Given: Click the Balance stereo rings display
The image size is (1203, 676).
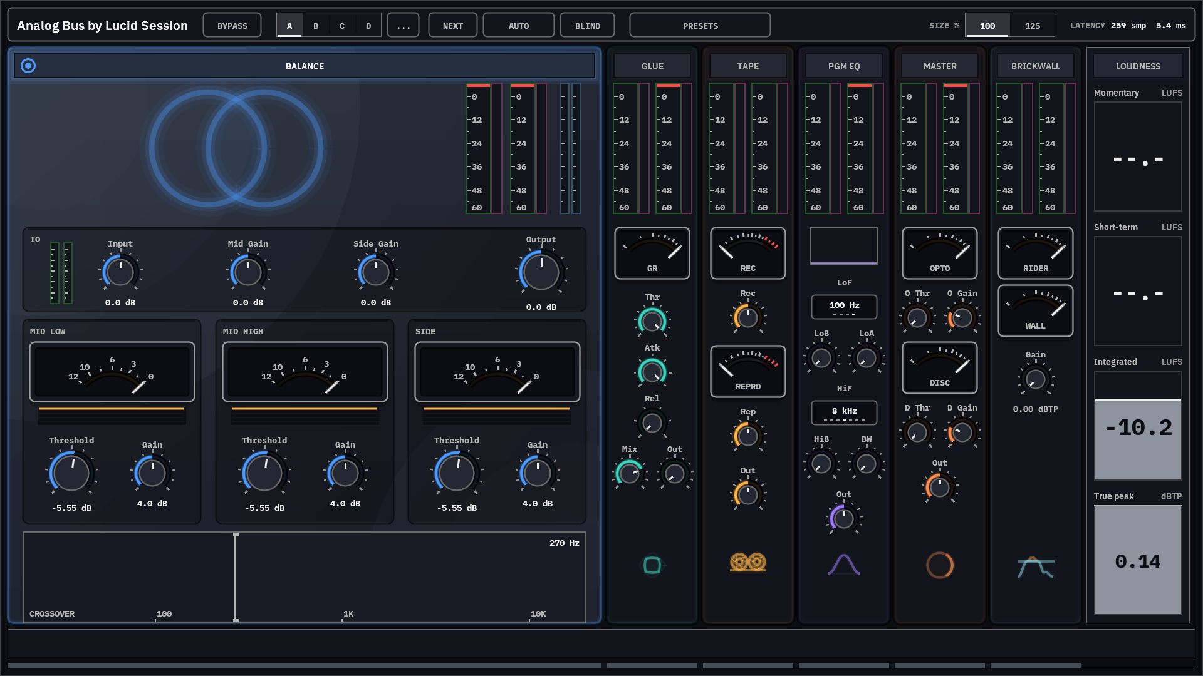Looking at the screenshot, I should tap(236, 148).
